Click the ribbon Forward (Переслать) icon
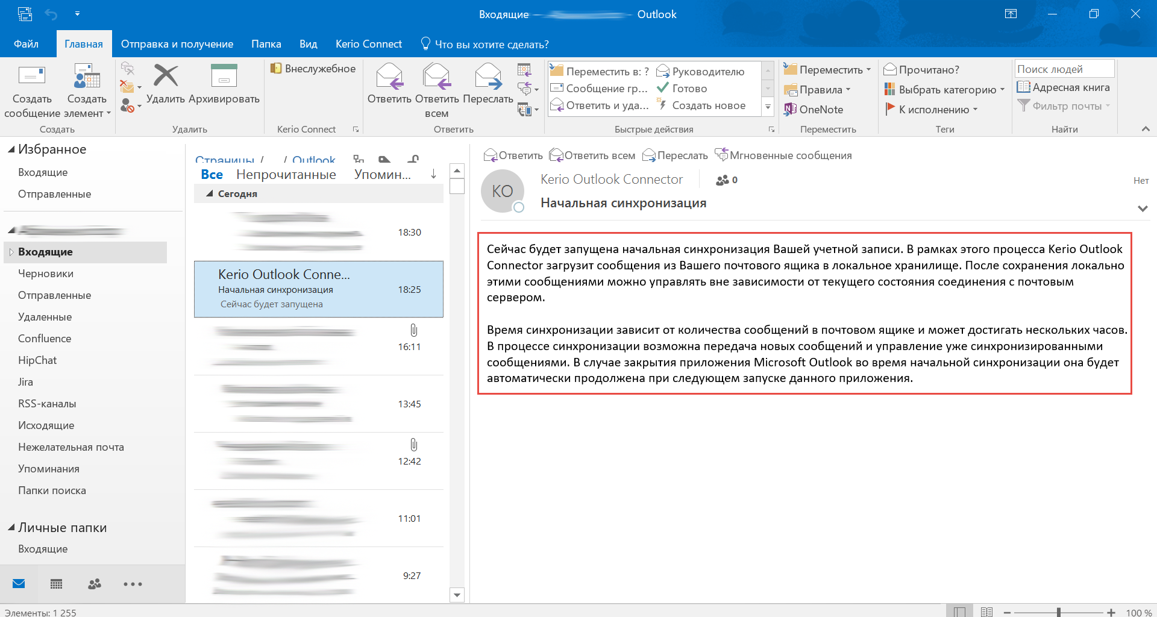 pyautogui.click(x=488, y=77)
